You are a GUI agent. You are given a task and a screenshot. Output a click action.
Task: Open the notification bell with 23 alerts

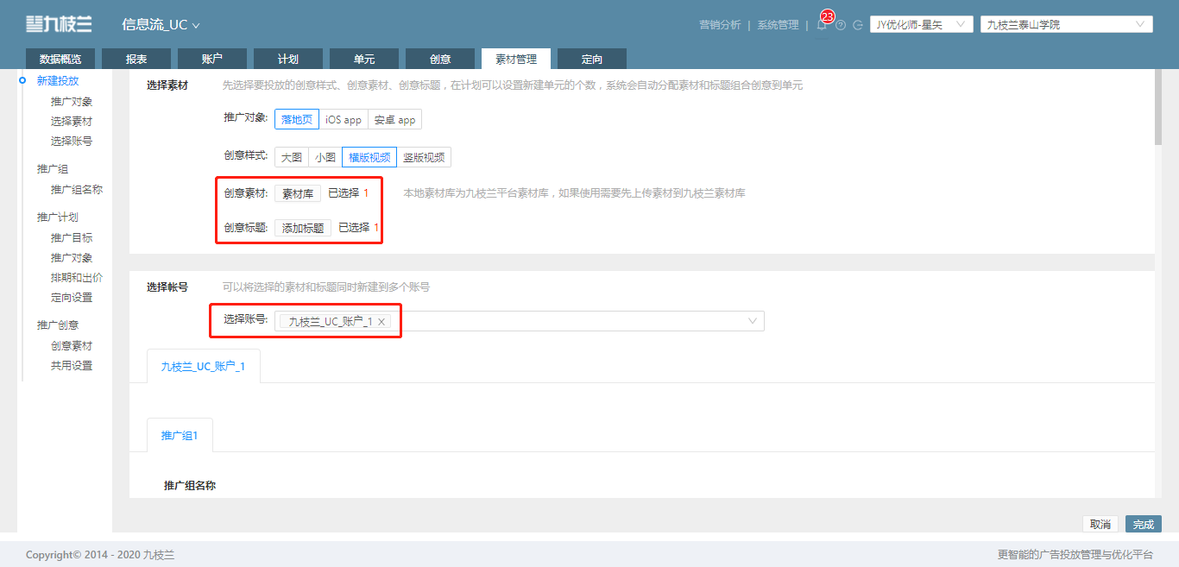click(x=822, y=25)
